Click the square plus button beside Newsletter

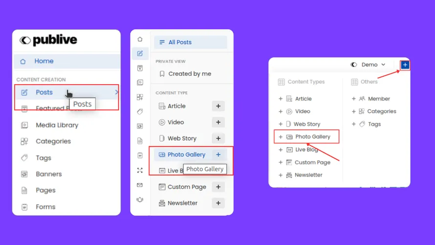(x=218, y=203)
